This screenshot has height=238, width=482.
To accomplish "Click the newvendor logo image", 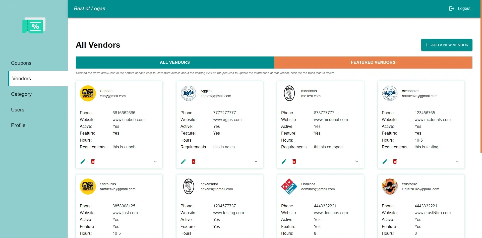I will coord(189,187).
